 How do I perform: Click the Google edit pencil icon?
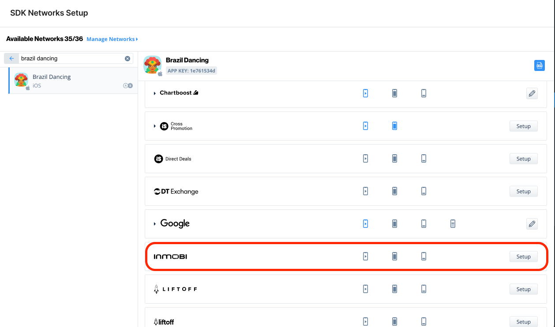[532, 224]
